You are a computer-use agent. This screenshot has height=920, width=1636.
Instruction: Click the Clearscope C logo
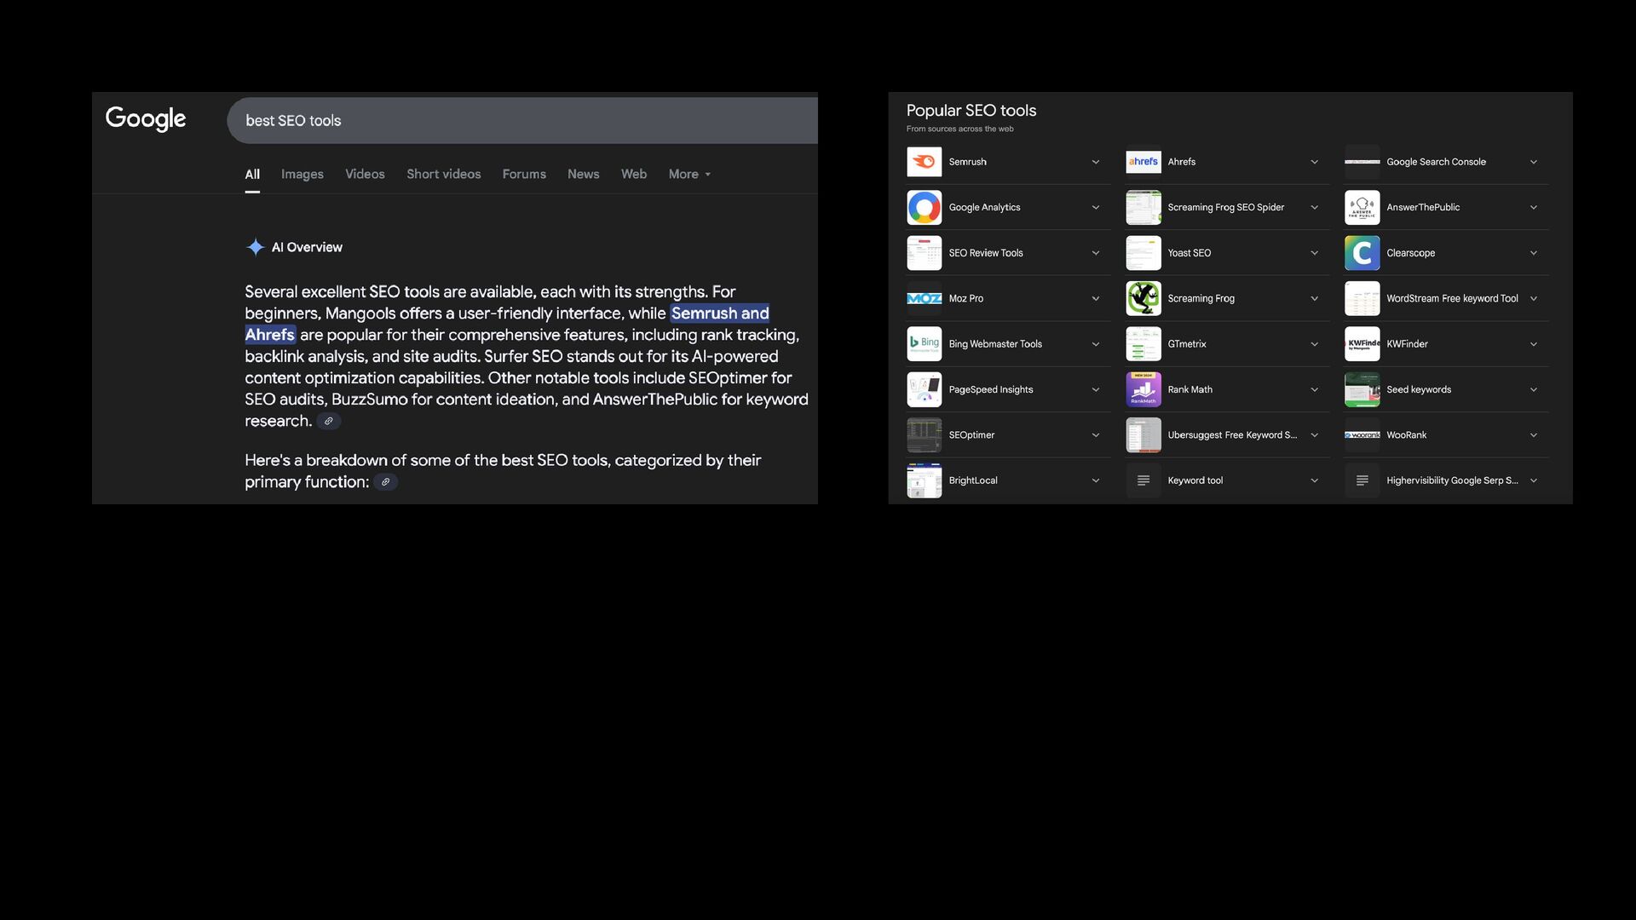click(1362, 253)
